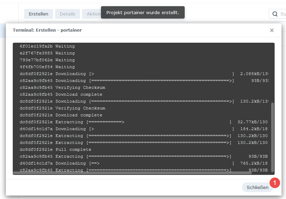
Task: Dismiss the 'Projekt portainer wurde erstellt' toast
Action: [143, 12]
